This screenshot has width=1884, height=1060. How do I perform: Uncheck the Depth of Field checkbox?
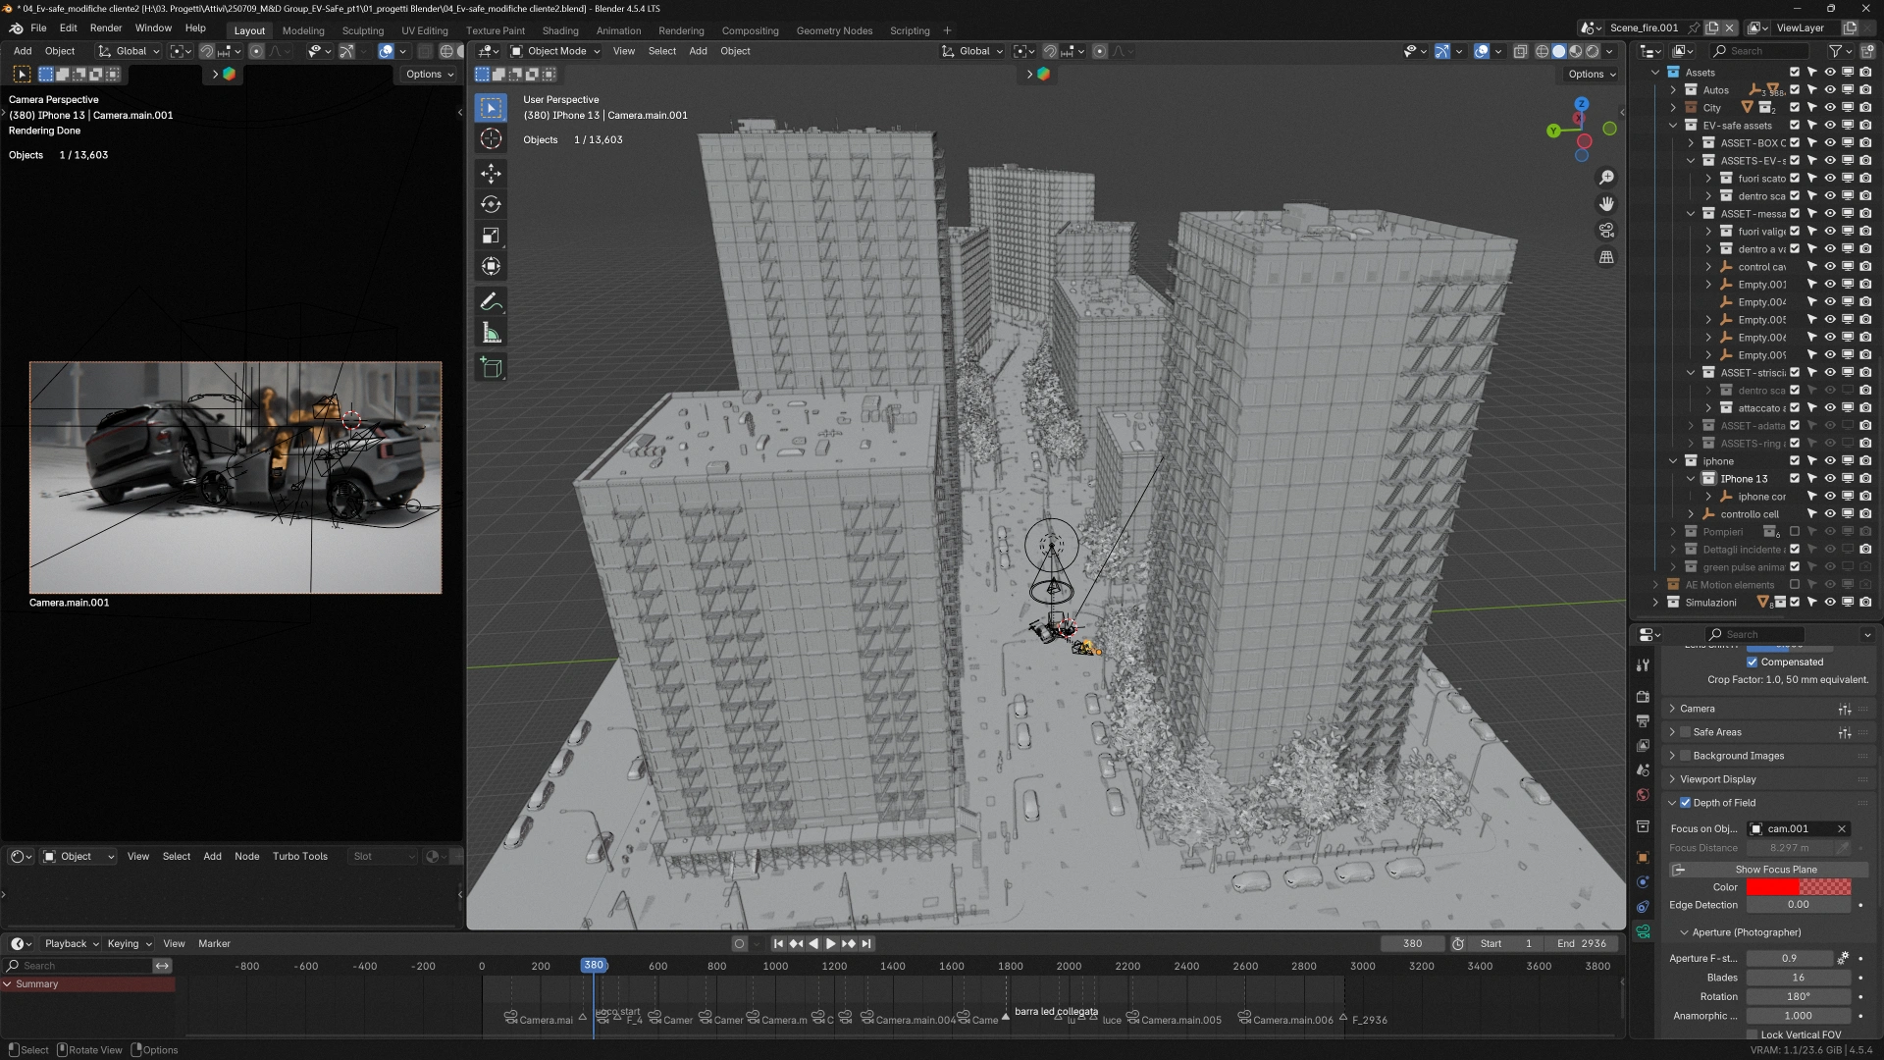pyautogui.click(x=1686, y=803)
